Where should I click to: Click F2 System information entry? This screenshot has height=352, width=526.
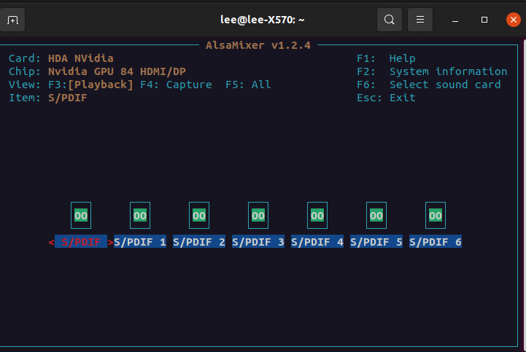[x=432, y=71]
